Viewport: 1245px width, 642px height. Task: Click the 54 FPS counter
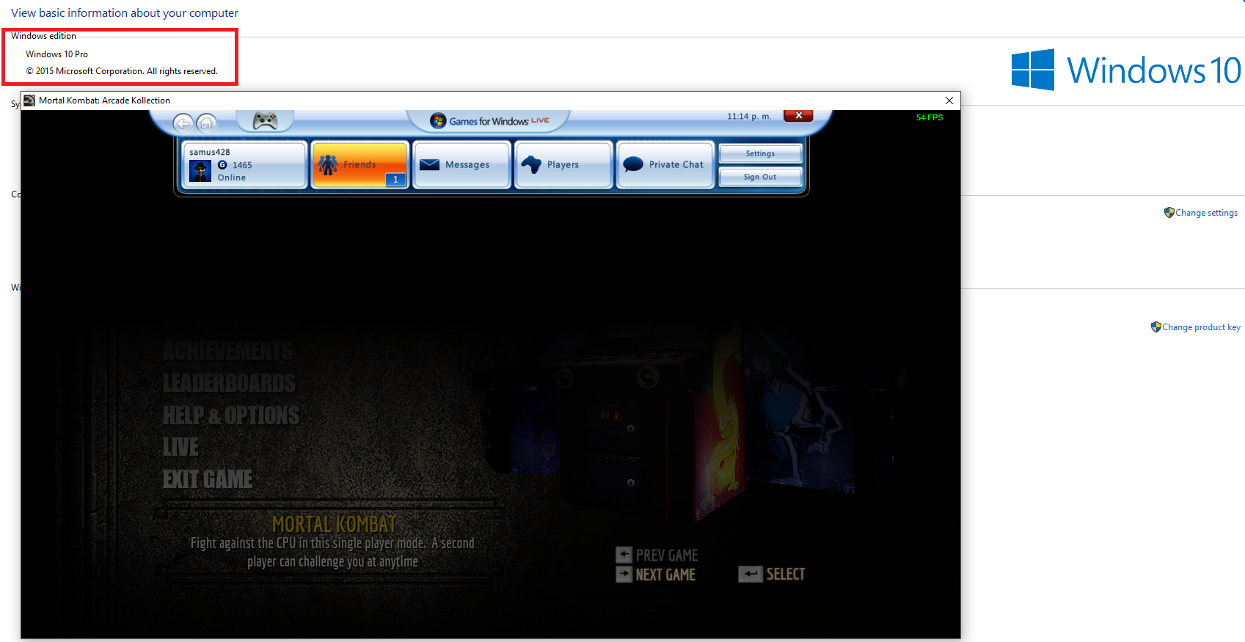coord(930,117)
